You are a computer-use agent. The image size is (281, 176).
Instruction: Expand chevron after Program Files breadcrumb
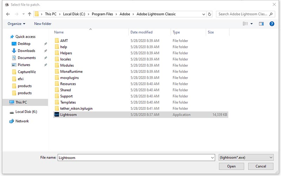116,14
